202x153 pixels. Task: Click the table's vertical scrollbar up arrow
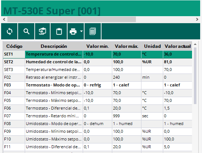[x=195, y=44]
